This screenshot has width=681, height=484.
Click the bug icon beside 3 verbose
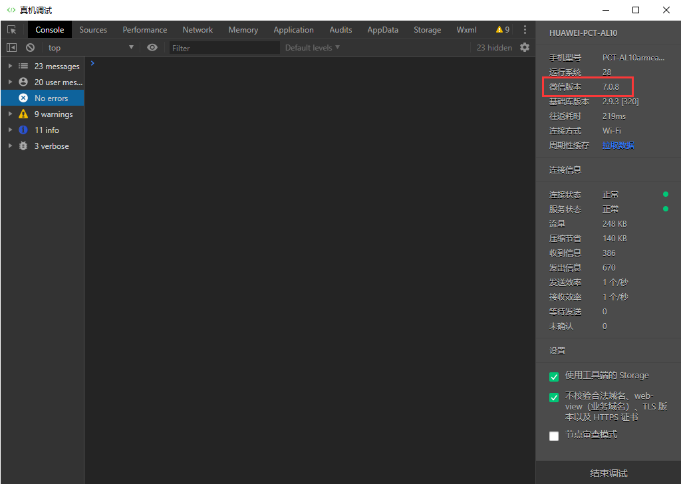[x=23, y=146]
